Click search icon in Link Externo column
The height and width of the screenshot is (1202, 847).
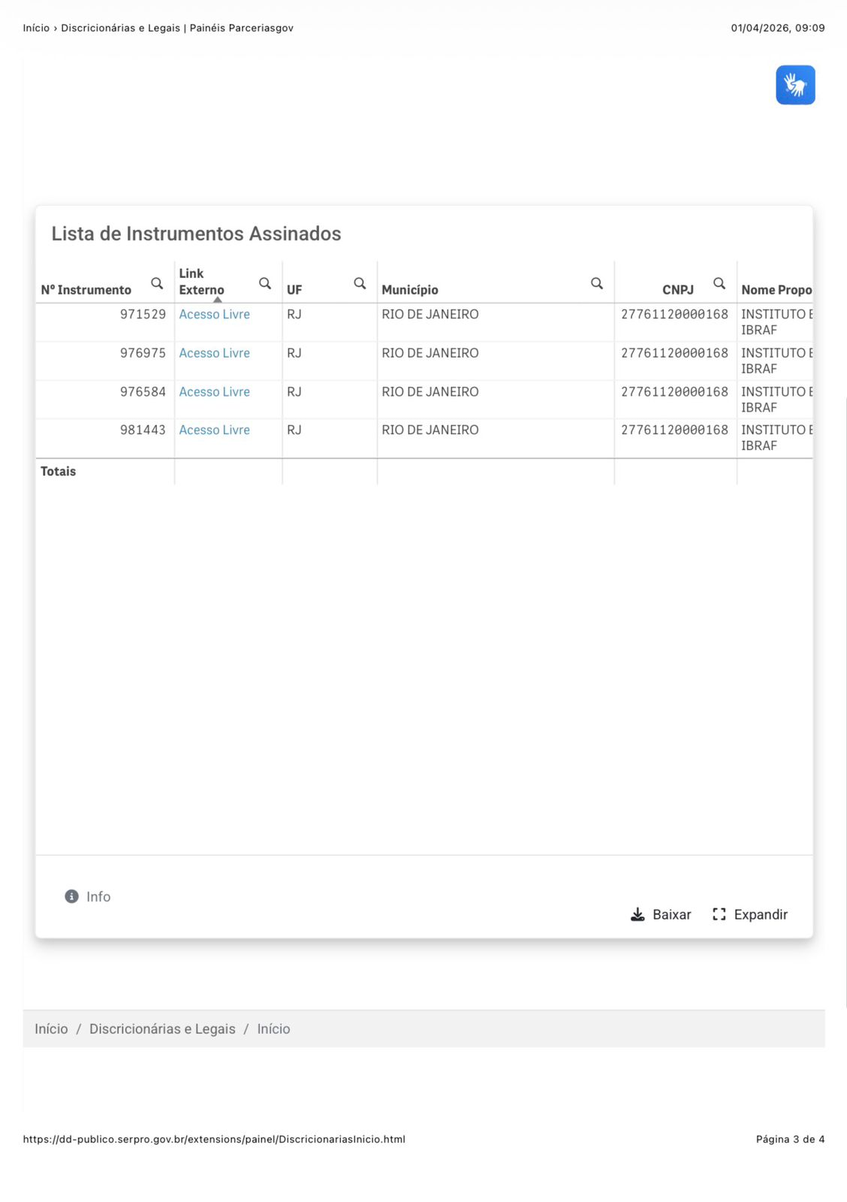tap(265, 283)
